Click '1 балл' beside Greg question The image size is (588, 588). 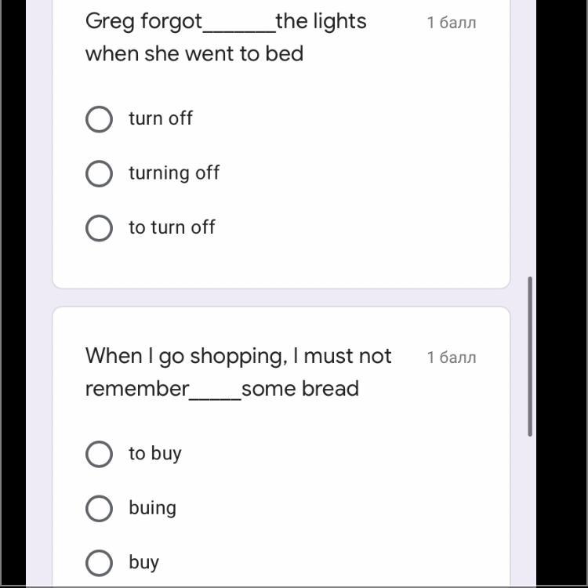[452, 23]
